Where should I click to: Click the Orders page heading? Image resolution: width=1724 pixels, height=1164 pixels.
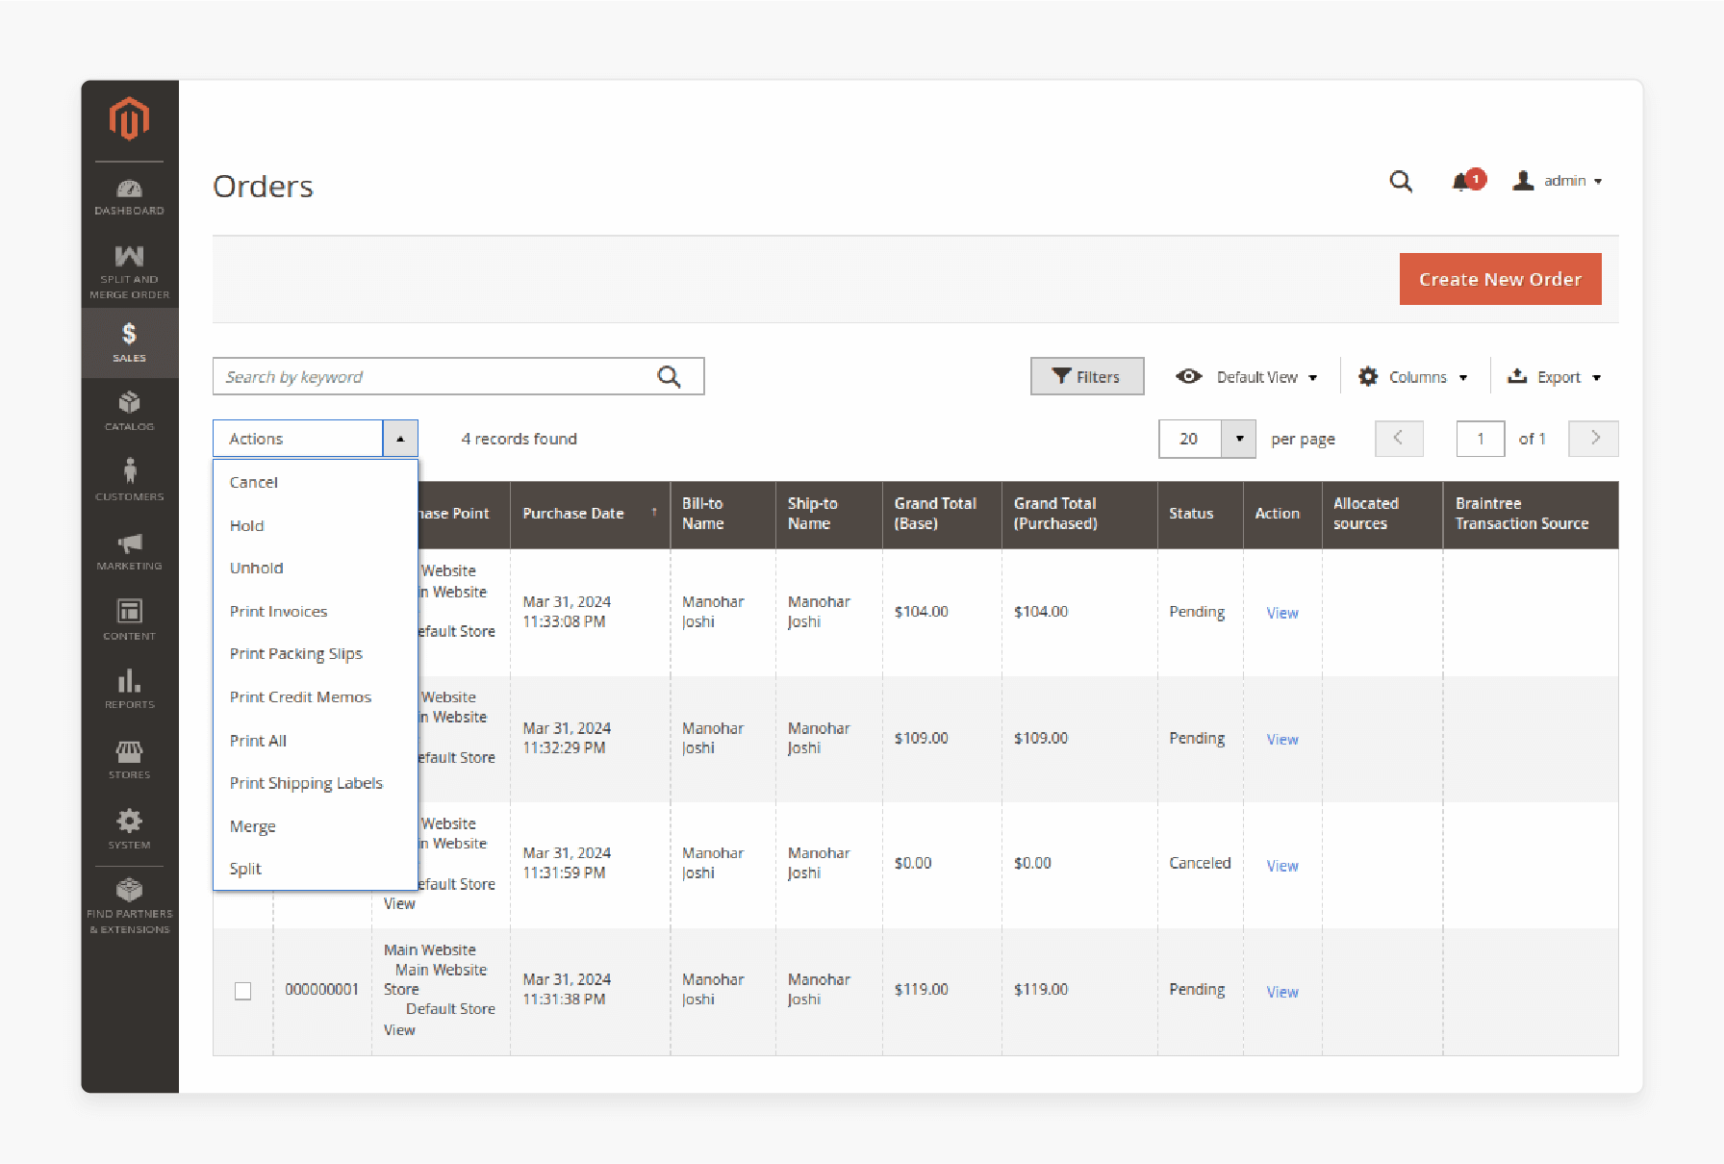tap(263, 187)
